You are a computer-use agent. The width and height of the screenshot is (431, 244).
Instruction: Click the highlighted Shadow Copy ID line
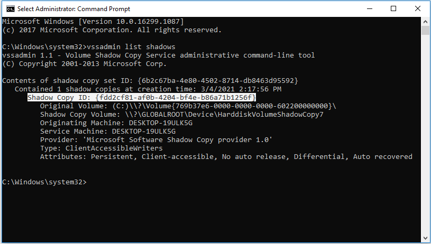click(x=142, y=97)
